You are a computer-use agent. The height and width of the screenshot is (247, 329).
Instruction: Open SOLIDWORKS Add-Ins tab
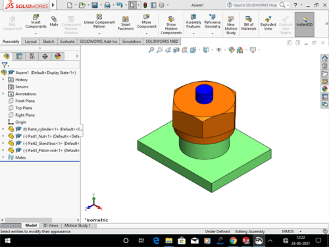click(x=98, y=41)
